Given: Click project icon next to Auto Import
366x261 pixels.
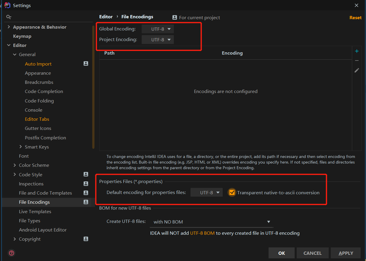Looking at the screenshot, I should click(86, 63).
